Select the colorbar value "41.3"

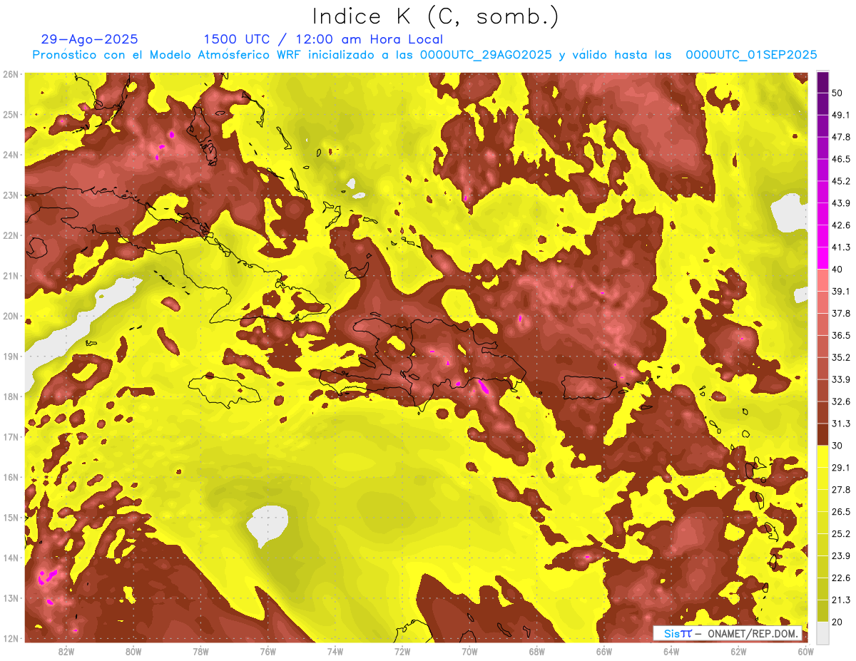(x=841, y=247)
